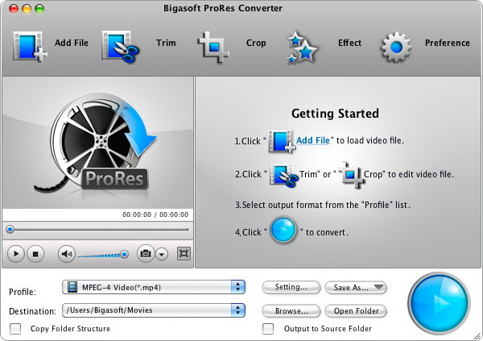Screen dimensions: 483x341
Task: Click the Effect toolbar label
Action: point(349,43)
